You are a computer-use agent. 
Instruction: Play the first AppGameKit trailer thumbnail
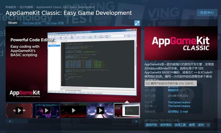19,111
